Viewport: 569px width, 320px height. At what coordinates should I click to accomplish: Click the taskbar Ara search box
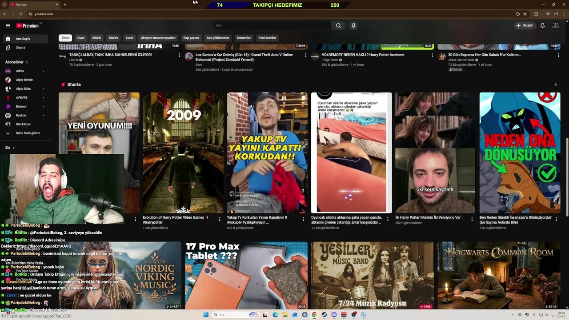click(x=236, y=315)
